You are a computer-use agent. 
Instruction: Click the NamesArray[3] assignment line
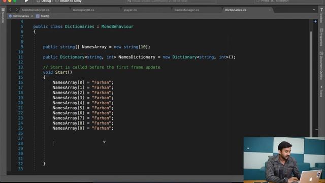(x=83, y=98)
